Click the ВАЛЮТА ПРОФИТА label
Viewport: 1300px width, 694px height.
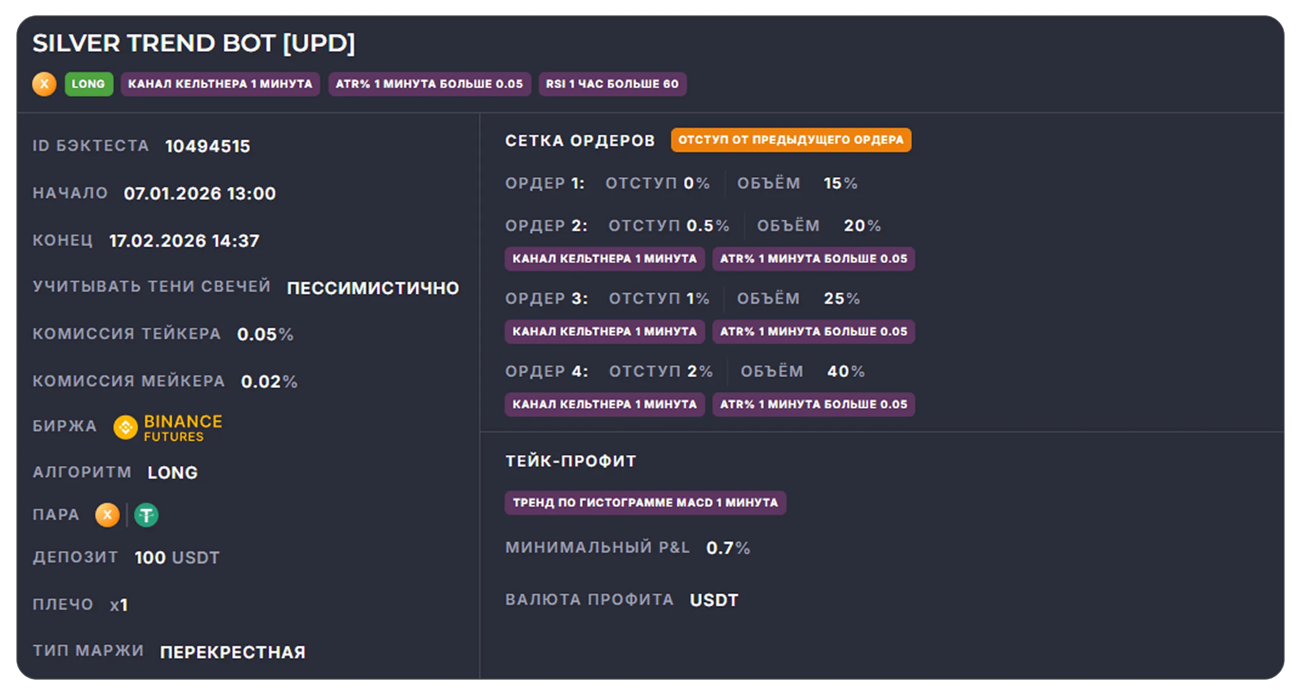pos(590,599)
